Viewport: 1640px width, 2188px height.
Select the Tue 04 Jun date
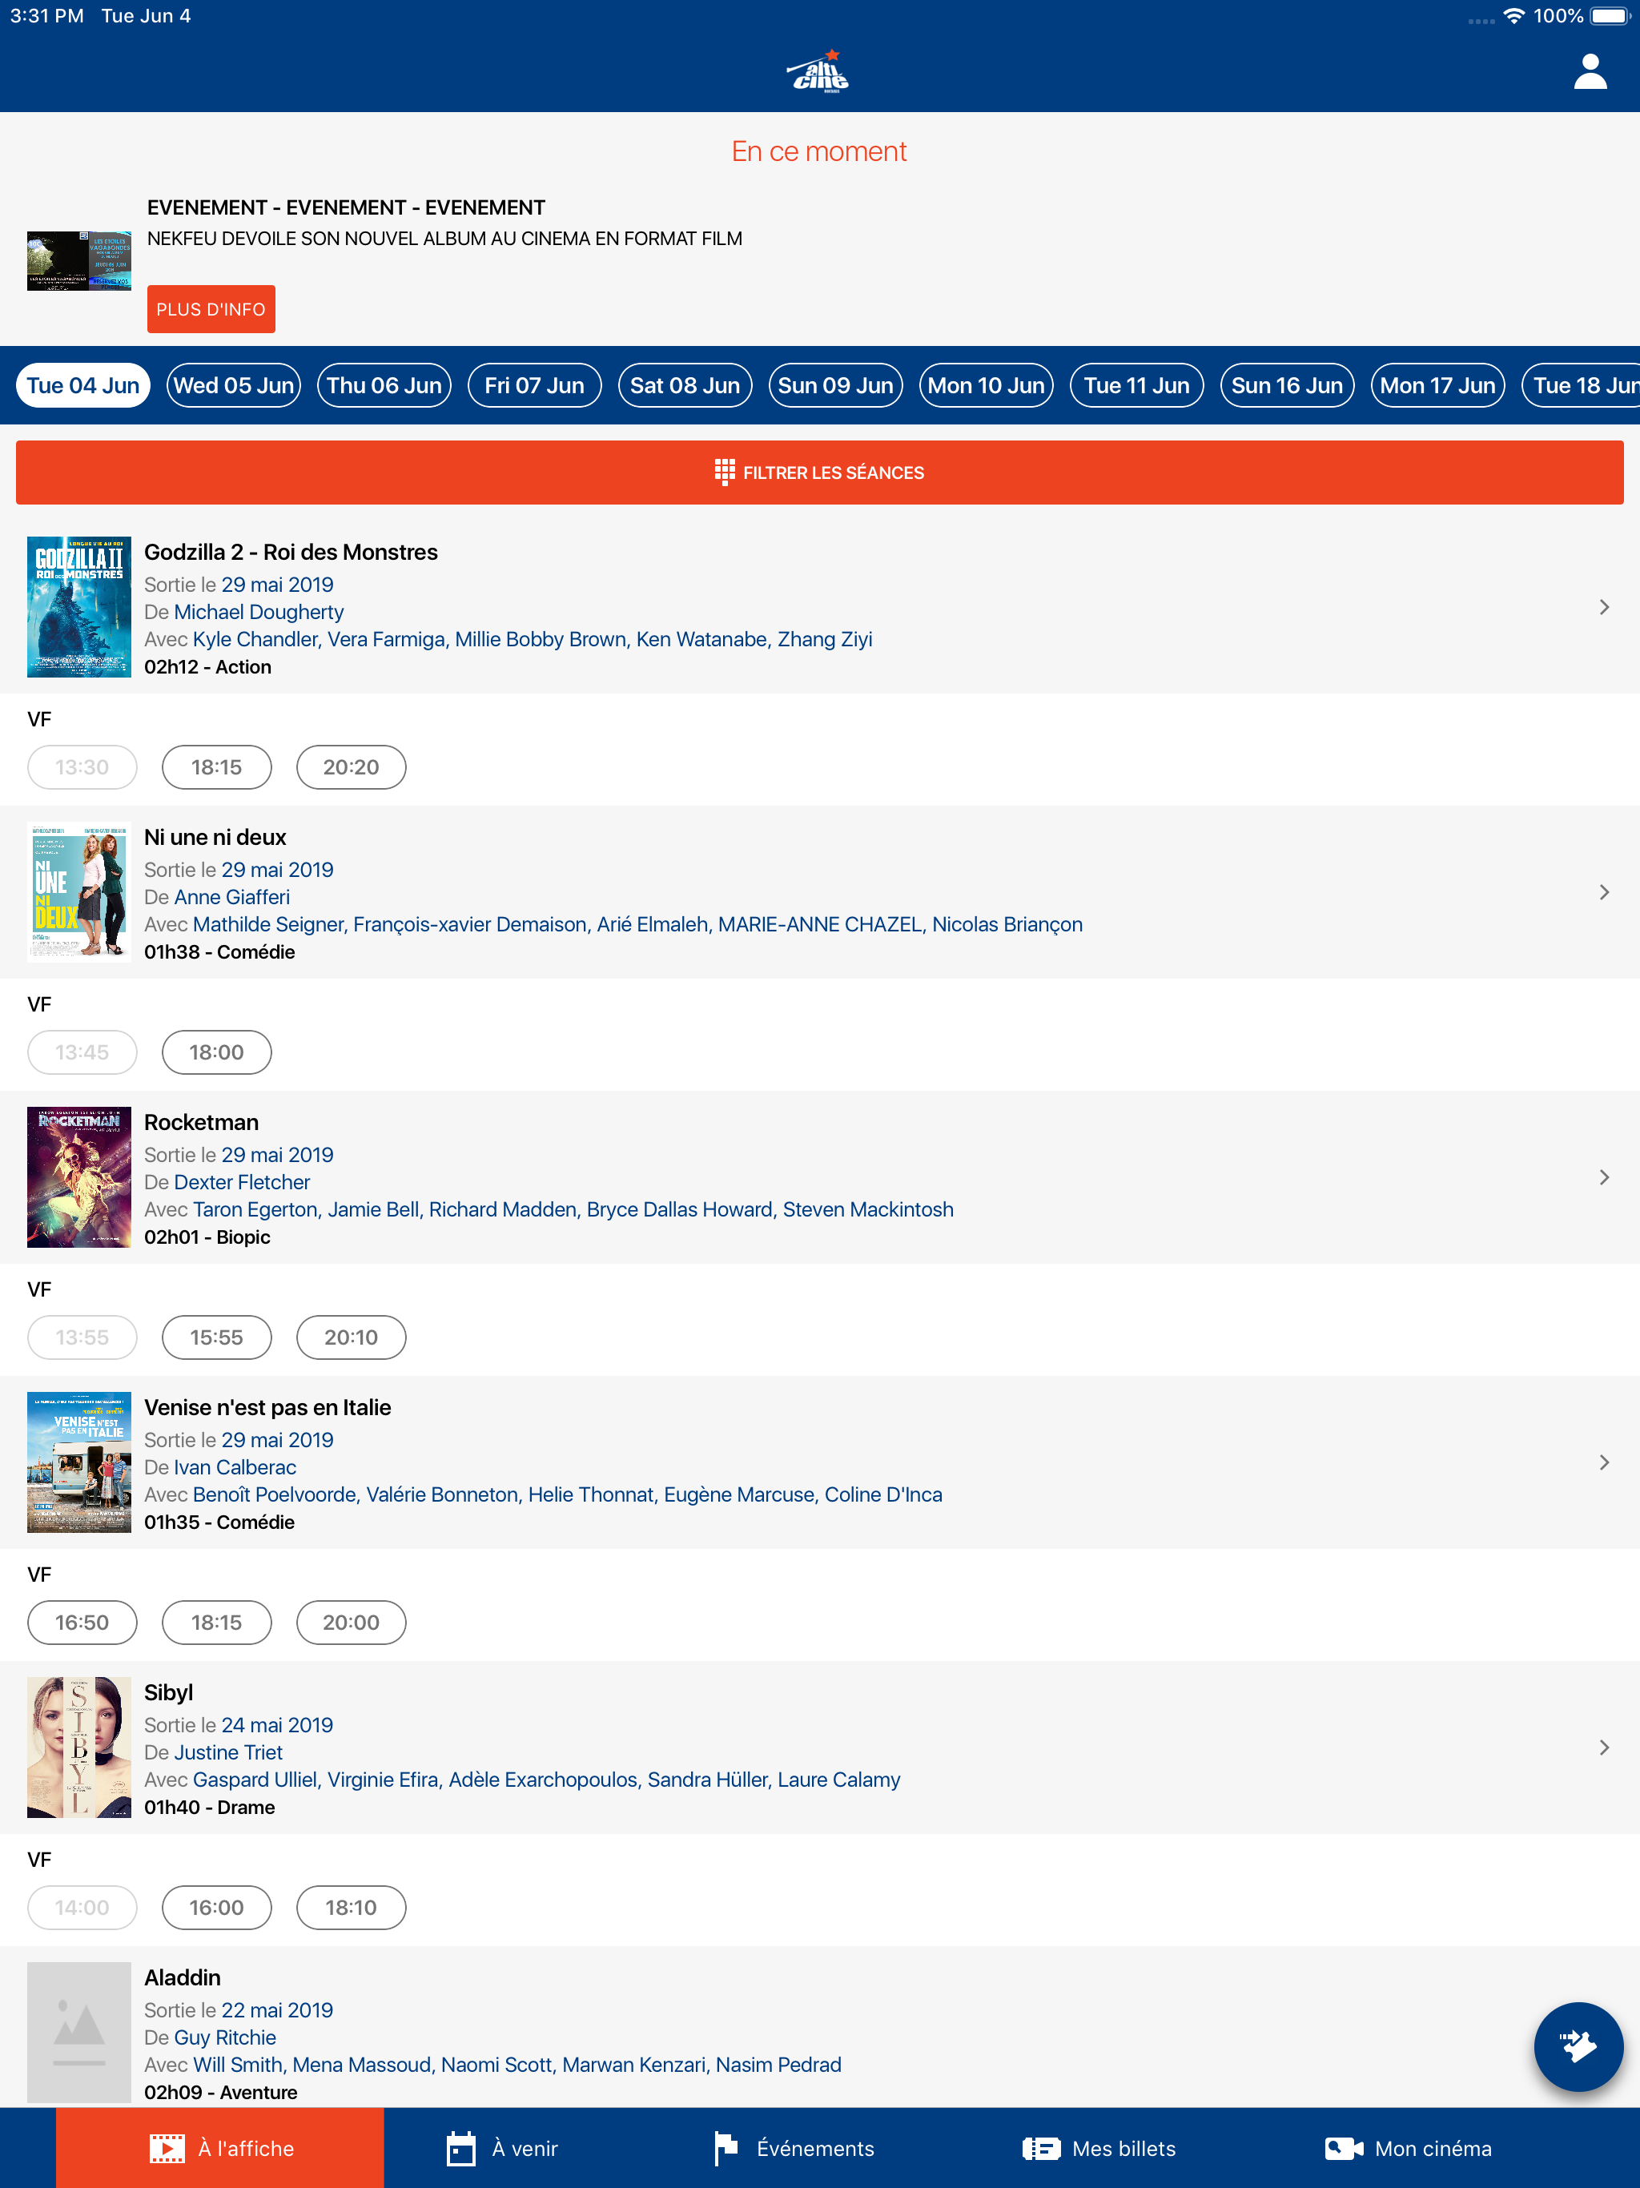pyautogui.click(x=83, y=384)
